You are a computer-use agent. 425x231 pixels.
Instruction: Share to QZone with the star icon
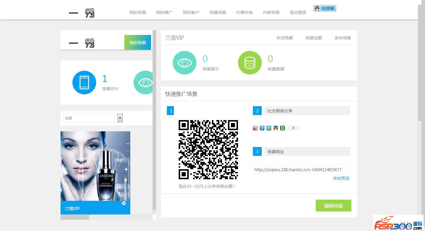269,128
